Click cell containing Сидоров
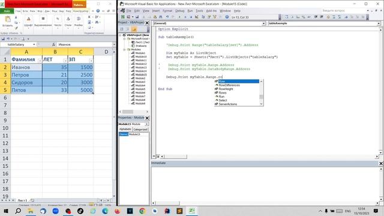This screenshot has width=384, height=216. (26, 83)
